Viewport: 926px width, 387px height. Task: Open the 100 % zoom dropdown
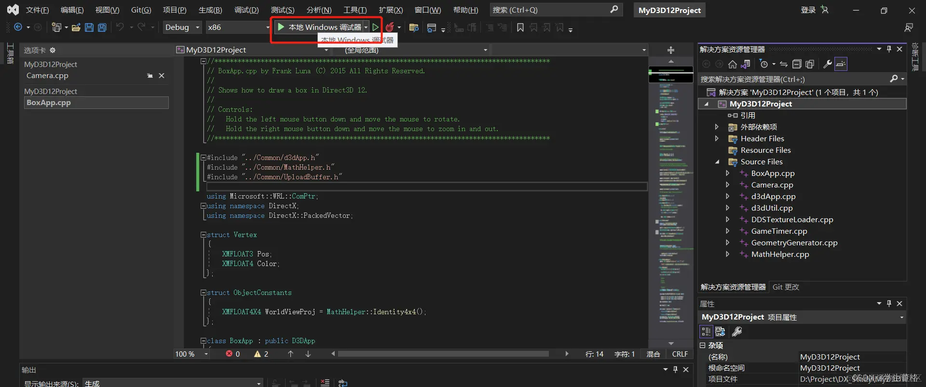[206, 354]
